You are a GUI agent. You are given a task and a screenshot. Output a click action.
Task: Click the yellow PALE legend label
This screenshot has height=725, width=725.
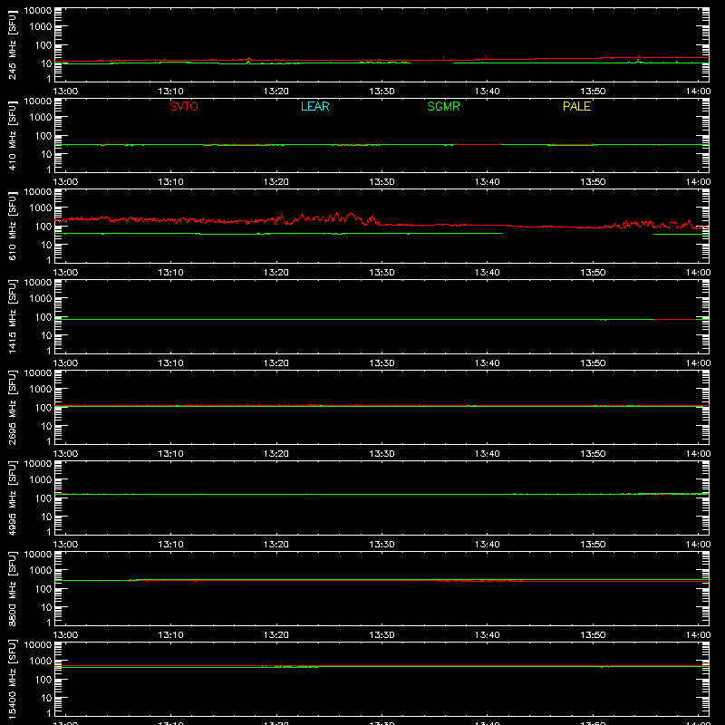(576, 106)
